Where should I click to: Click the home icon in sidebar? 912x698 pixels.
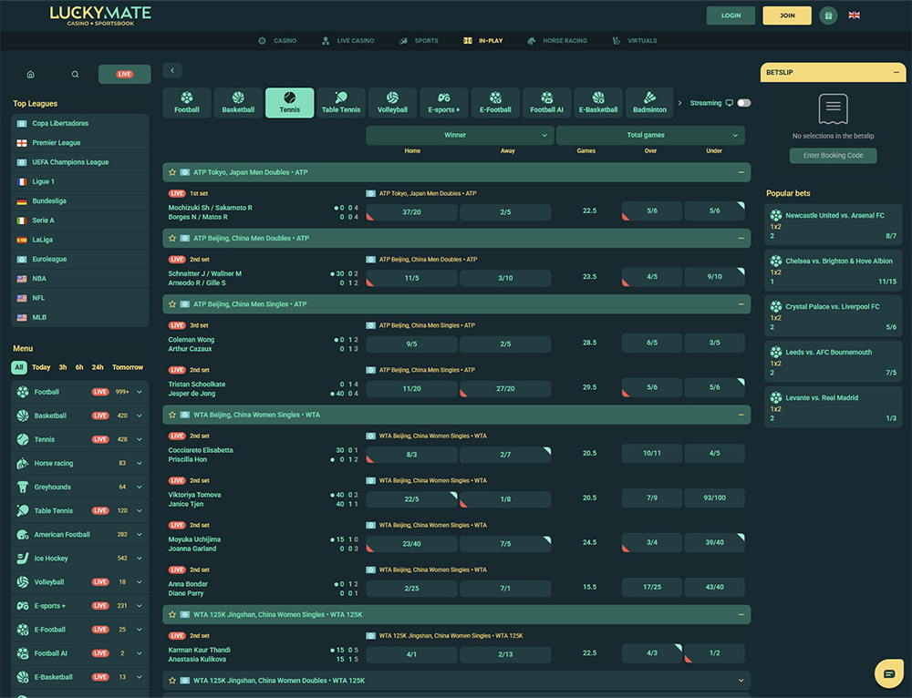(30, 75)
